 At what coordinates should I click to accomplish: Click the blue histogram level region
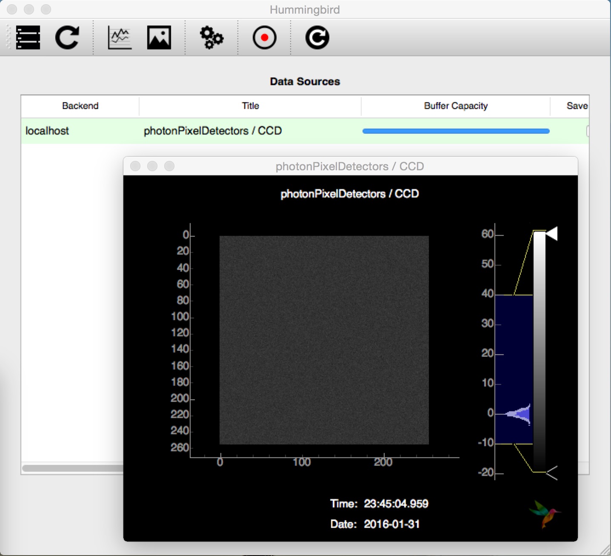pos(514,370)
